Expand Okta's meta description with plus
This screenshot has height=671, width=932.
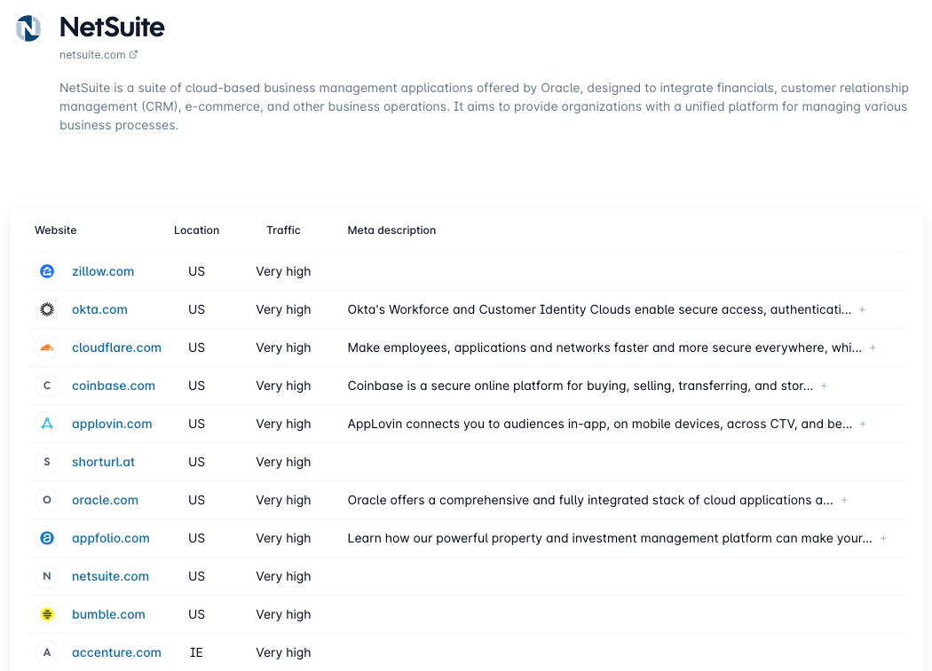pos(862,309)
